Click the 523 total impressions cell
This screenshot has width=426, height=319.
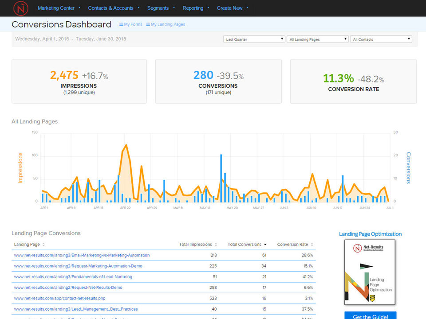click(213, 298)
